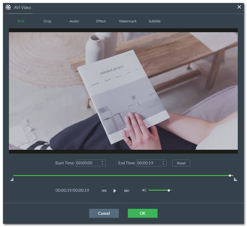247x227 pixels.
Task: Click the green timeline progress bar
Action: pos(121,176)
